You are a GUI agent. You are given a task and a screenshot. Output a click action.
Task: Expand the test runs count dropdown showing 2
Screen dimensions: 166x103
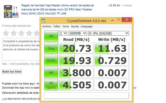63,33
